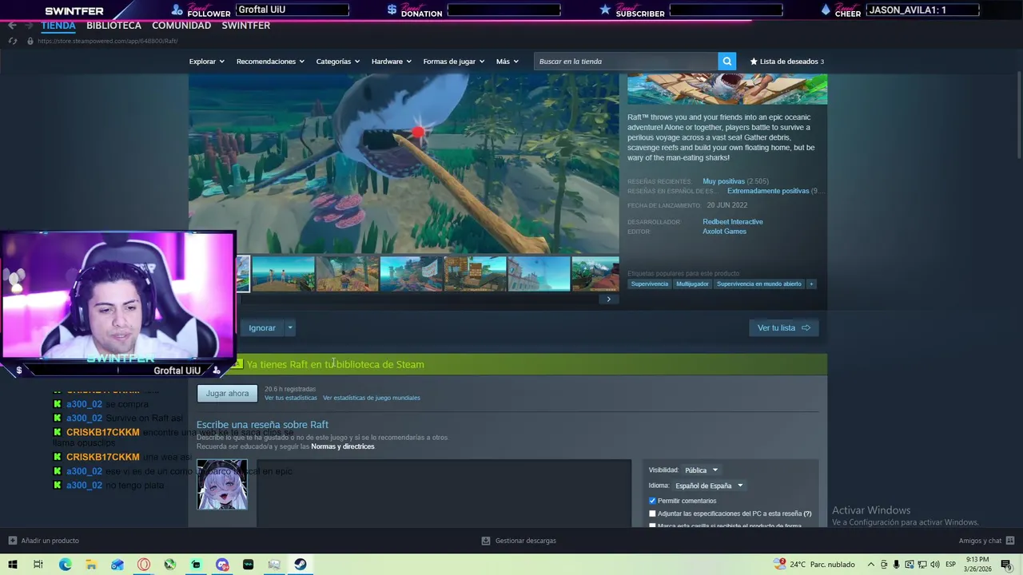Open Steam from the taskbar
This screenshot has width=1023, height=575.
coord(301,565)
